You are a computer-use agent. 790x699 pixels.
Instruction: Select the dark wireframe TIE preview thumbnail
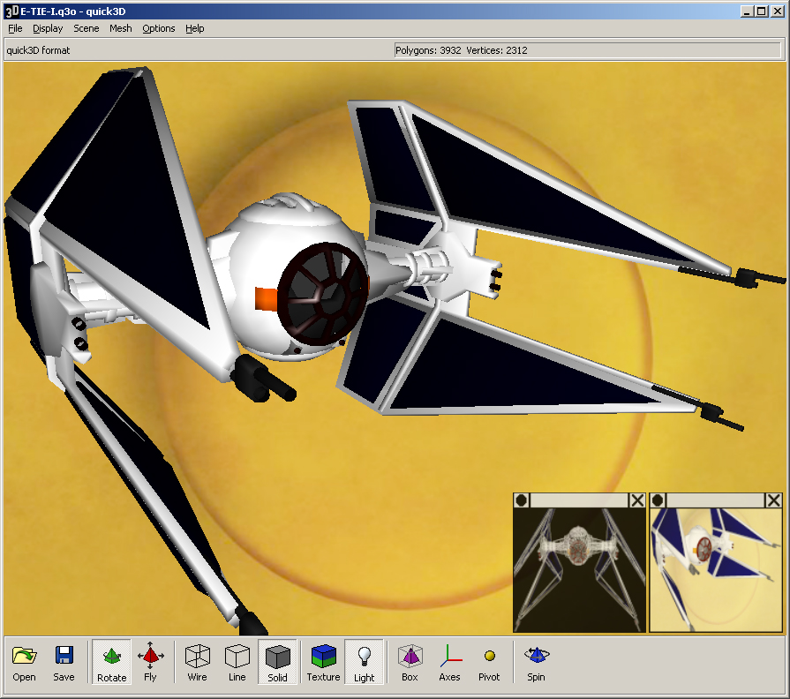click(579, 569)
